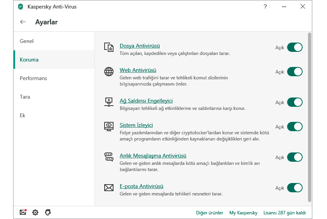Click the E-posta Antivirüsü envelope icon

[109, 188]
